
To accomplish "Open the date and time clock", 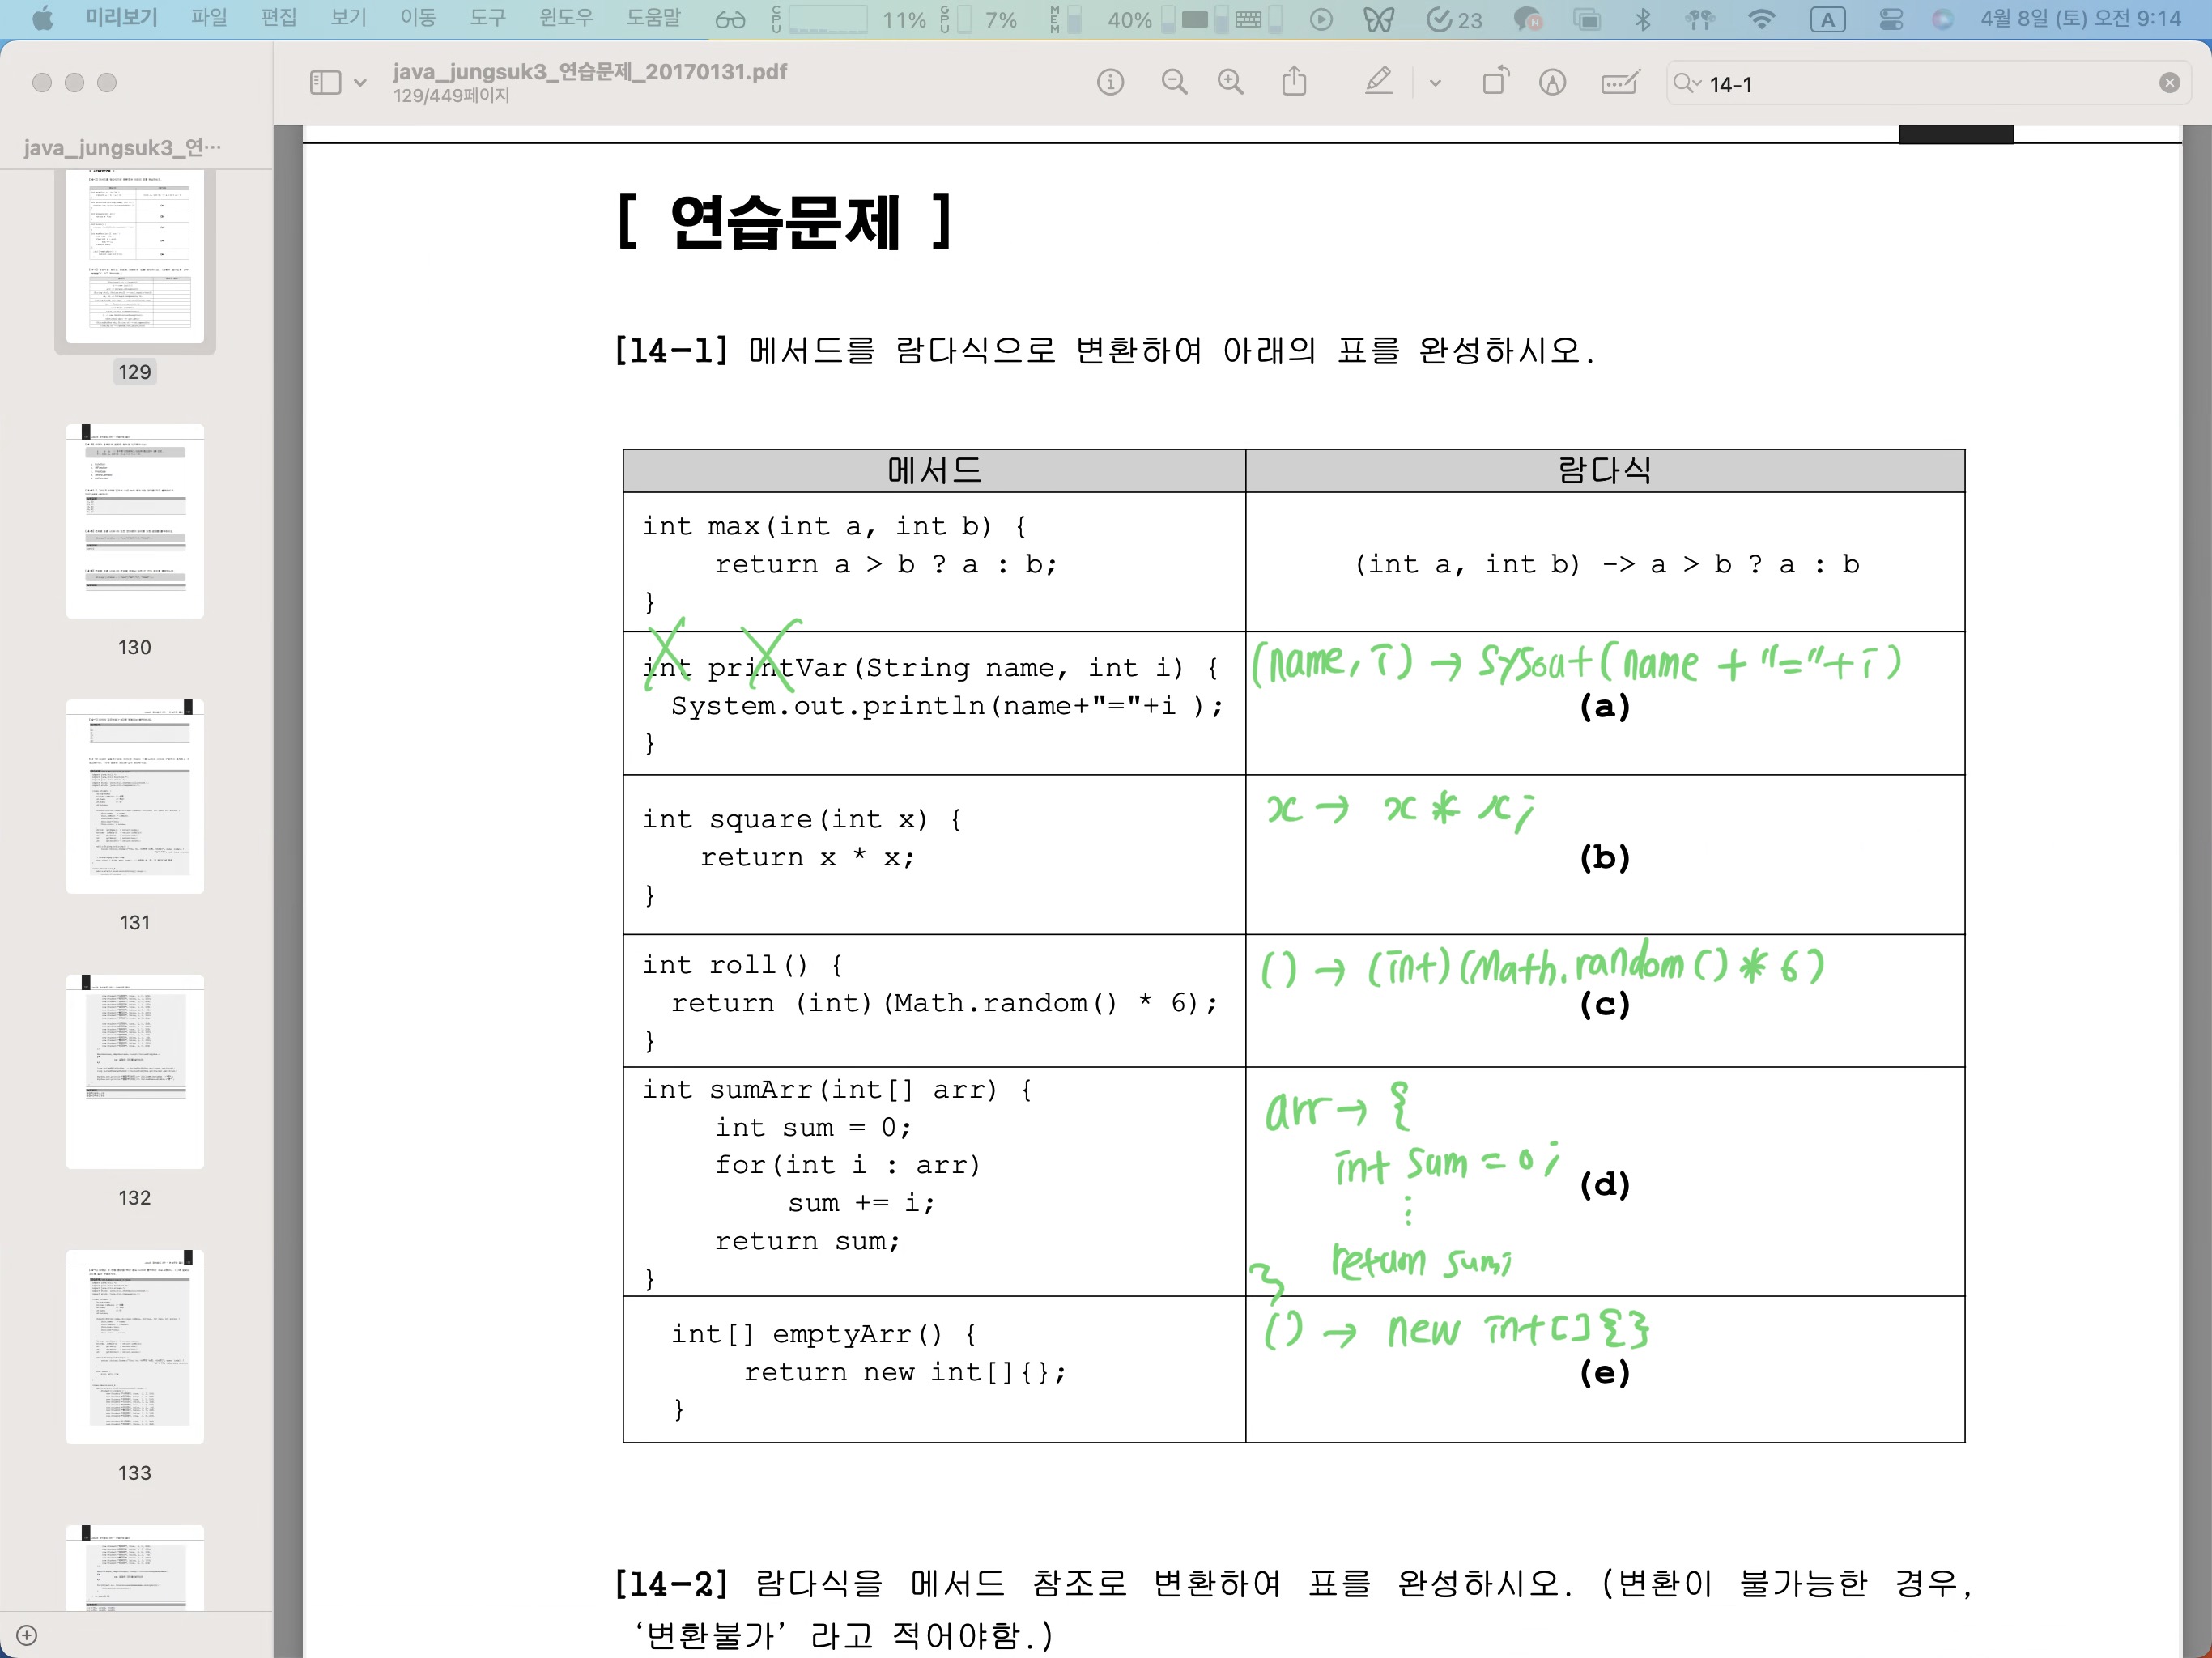I will (2080, 18).
